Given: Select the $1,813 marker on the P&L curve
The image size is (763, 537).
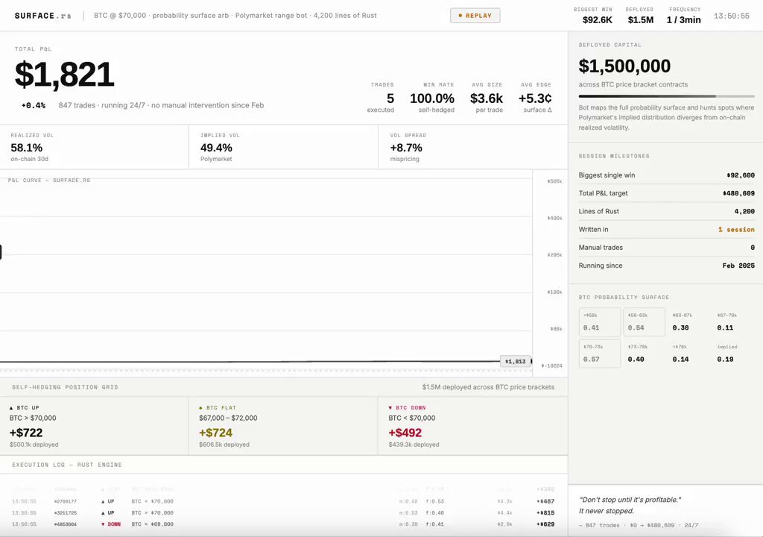Looking at the screenshot, I should (x=516, y=362).
